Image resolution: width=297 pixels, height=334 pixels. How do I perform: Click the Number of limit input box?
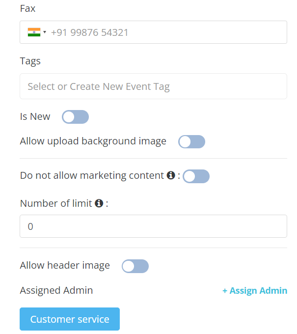[153, 226]
